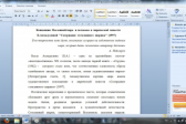
Task: Open Windows Explorer folder on taskbar
Action: click(x=17, y=121)
